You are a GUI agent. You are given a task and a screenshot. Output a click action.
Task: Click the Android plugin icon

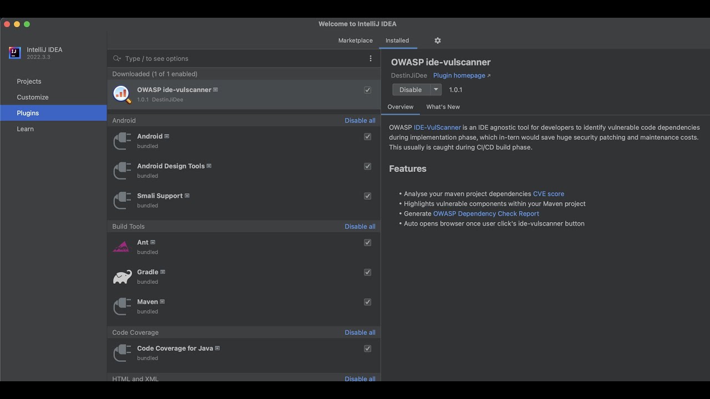(x=122, y=141)
